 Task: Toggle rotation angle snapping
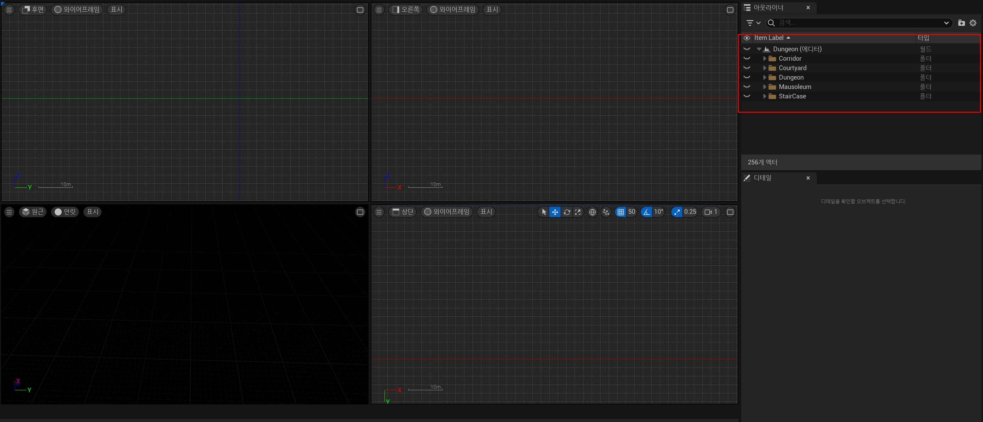click(647, 212)
